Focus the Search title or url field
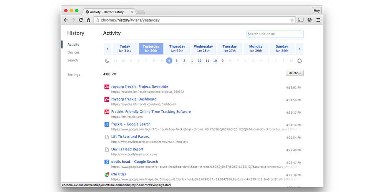384x192 pixels. tap(275, 34)
